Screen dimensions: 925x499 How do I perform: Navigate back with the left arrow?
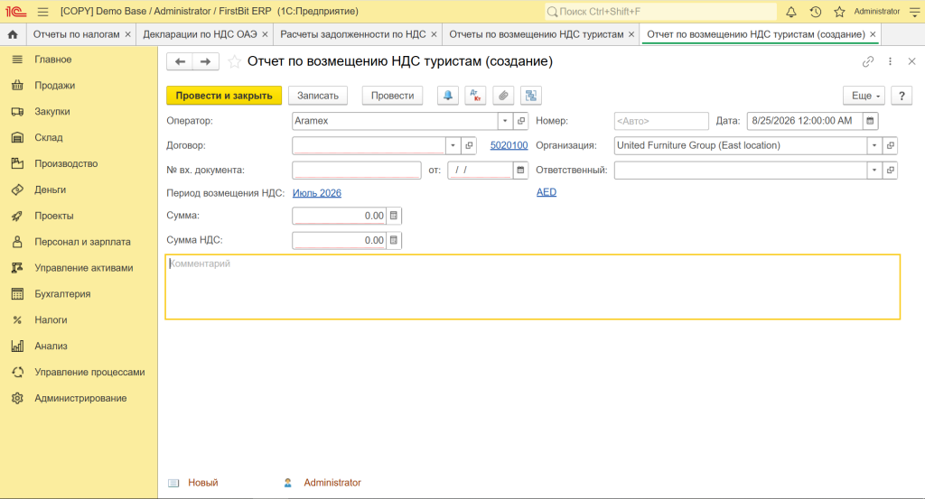(x=180, y=61)
